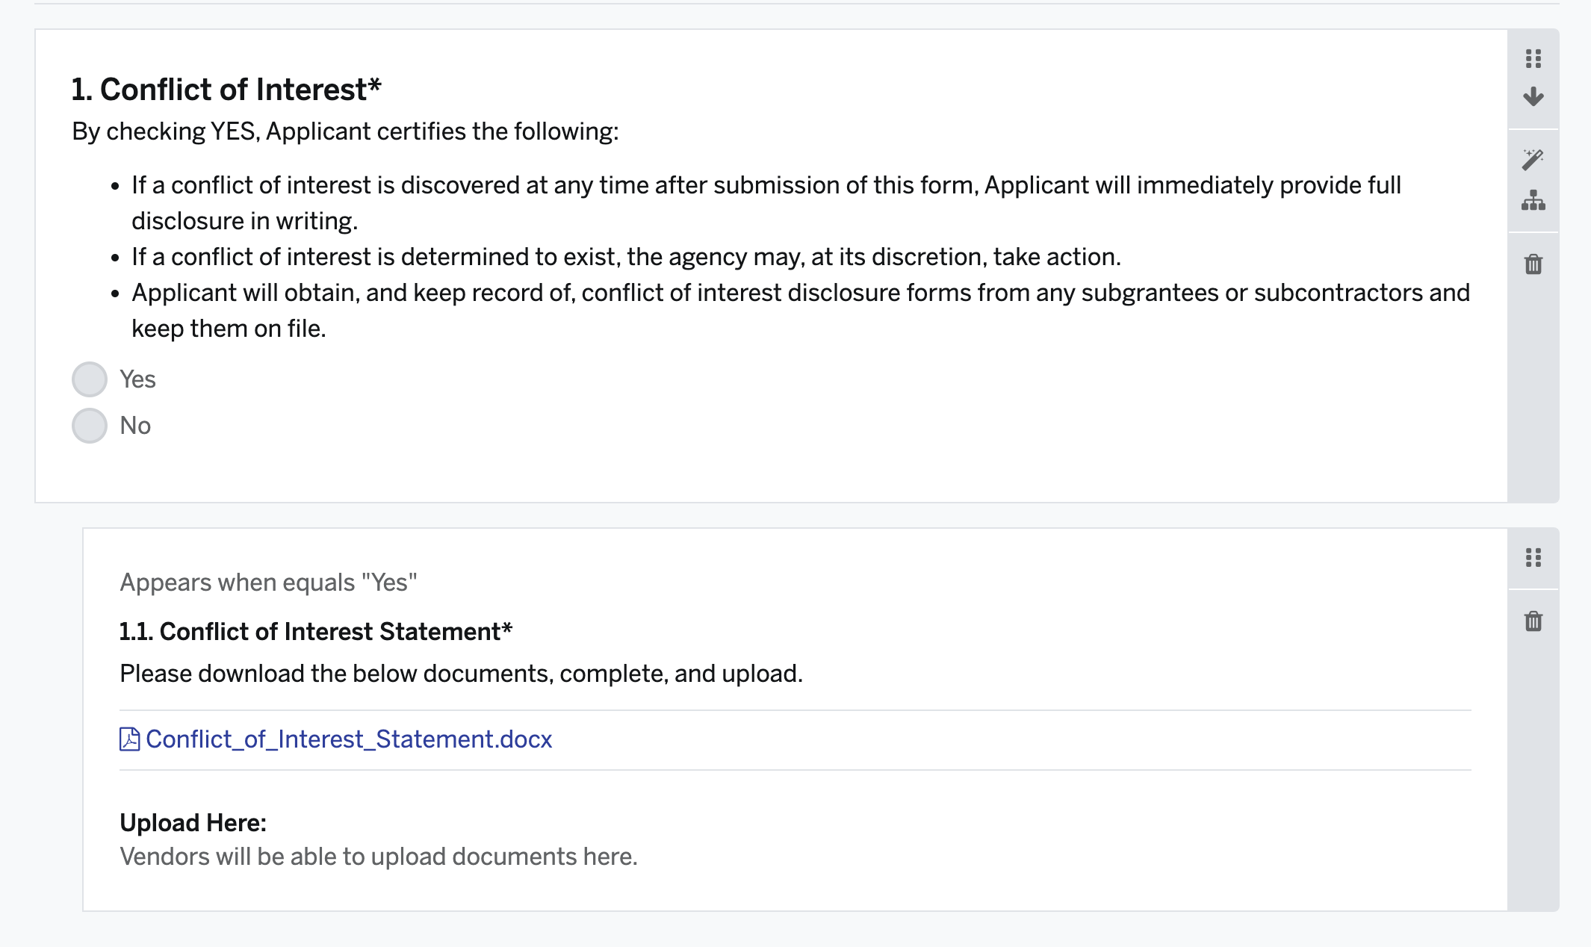This screenshot has height=947, width=1591.
Task: Grab the drag handle for question 1
Action: pos(1533,58)
